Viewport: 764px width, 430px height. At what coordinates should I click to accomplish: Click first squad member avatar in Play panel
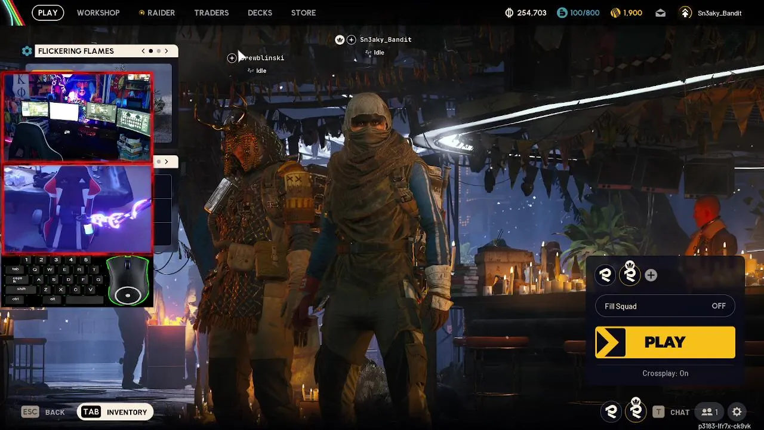(x=606, y=275)
